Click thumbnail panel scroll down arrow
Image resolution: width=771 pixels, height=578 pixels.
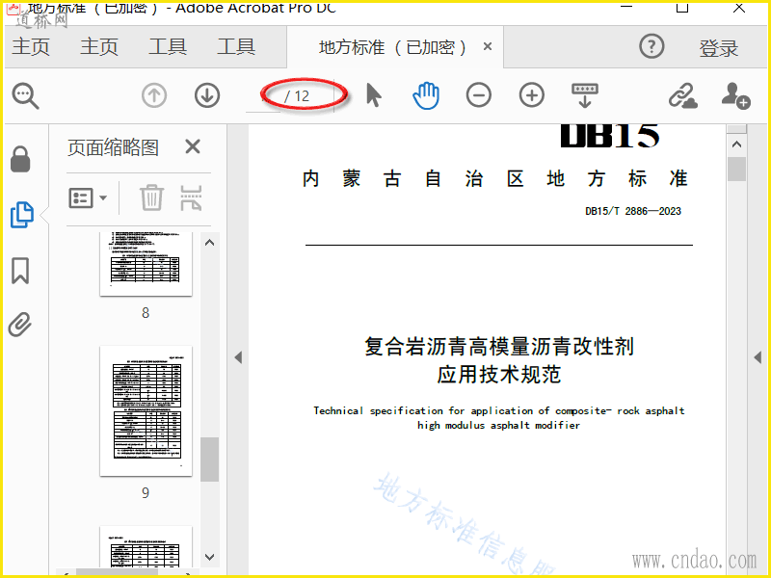point(209,557)
